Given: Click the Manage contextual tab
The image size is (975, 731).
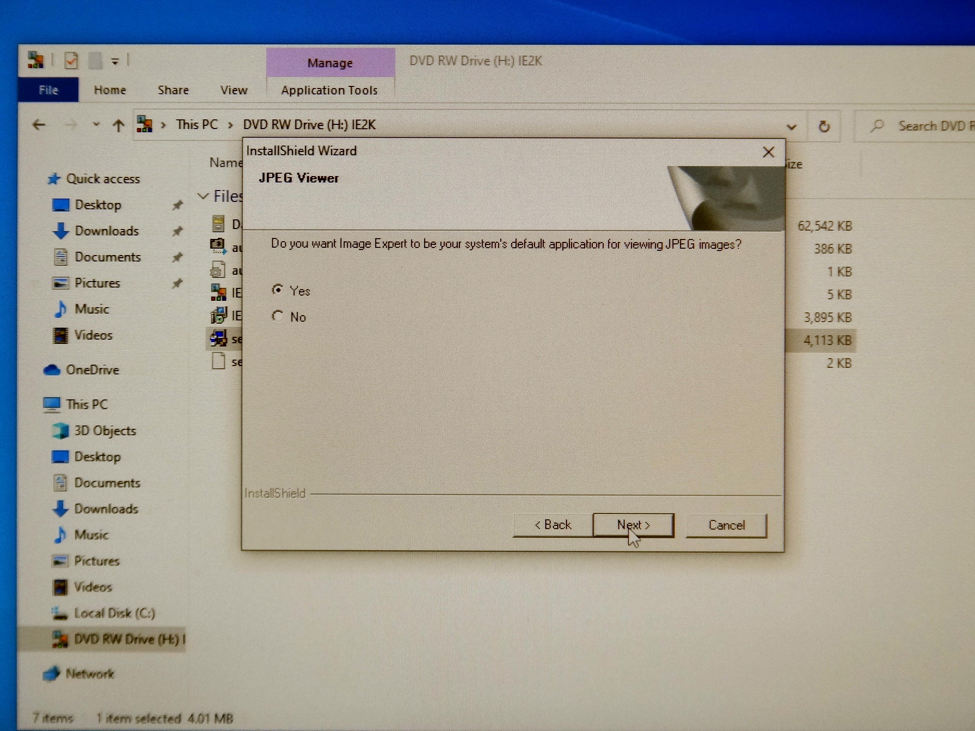Looking at the screenshot, I should (330, 62).
